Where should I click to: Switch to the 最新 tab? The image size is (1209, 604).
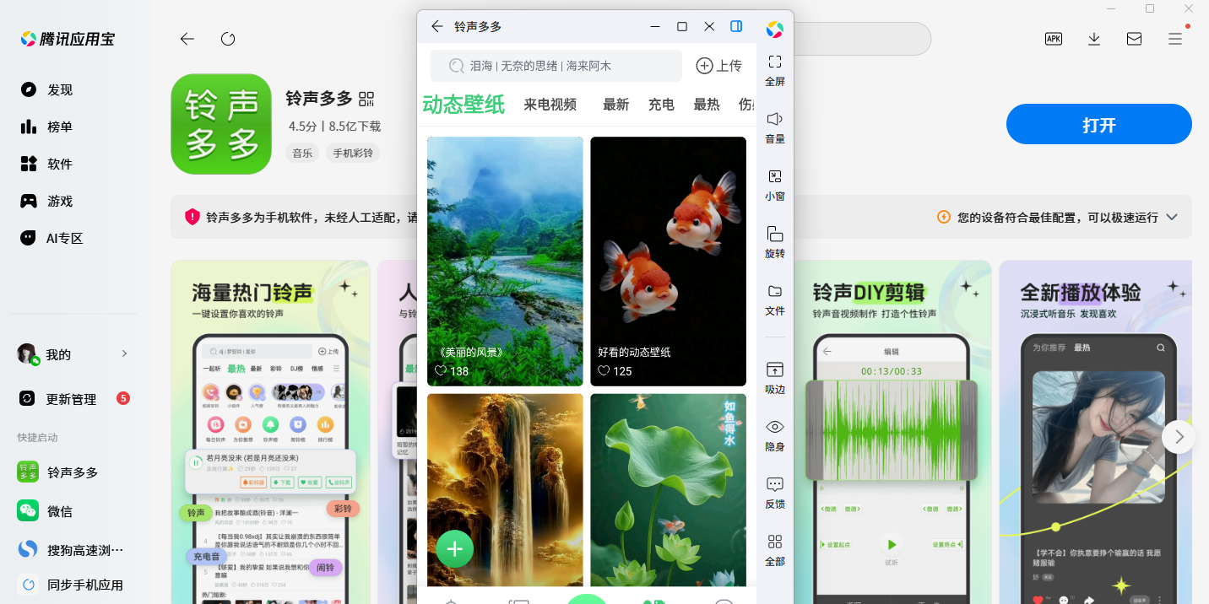(616, 105)
